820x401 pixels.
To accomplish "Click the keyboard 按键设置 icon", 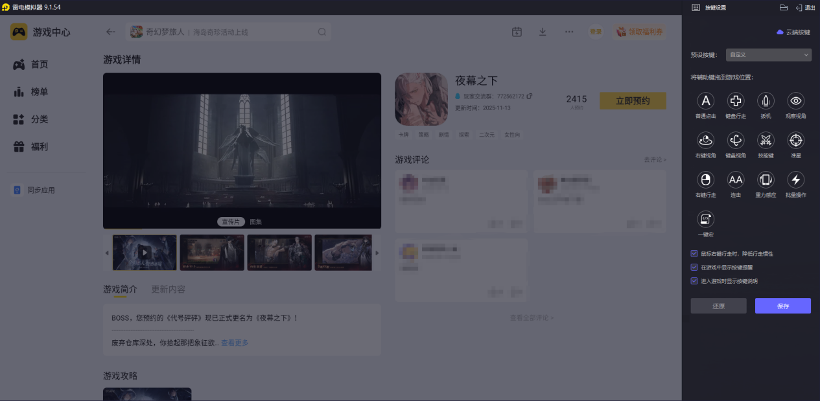I will [x=696, y=8].
